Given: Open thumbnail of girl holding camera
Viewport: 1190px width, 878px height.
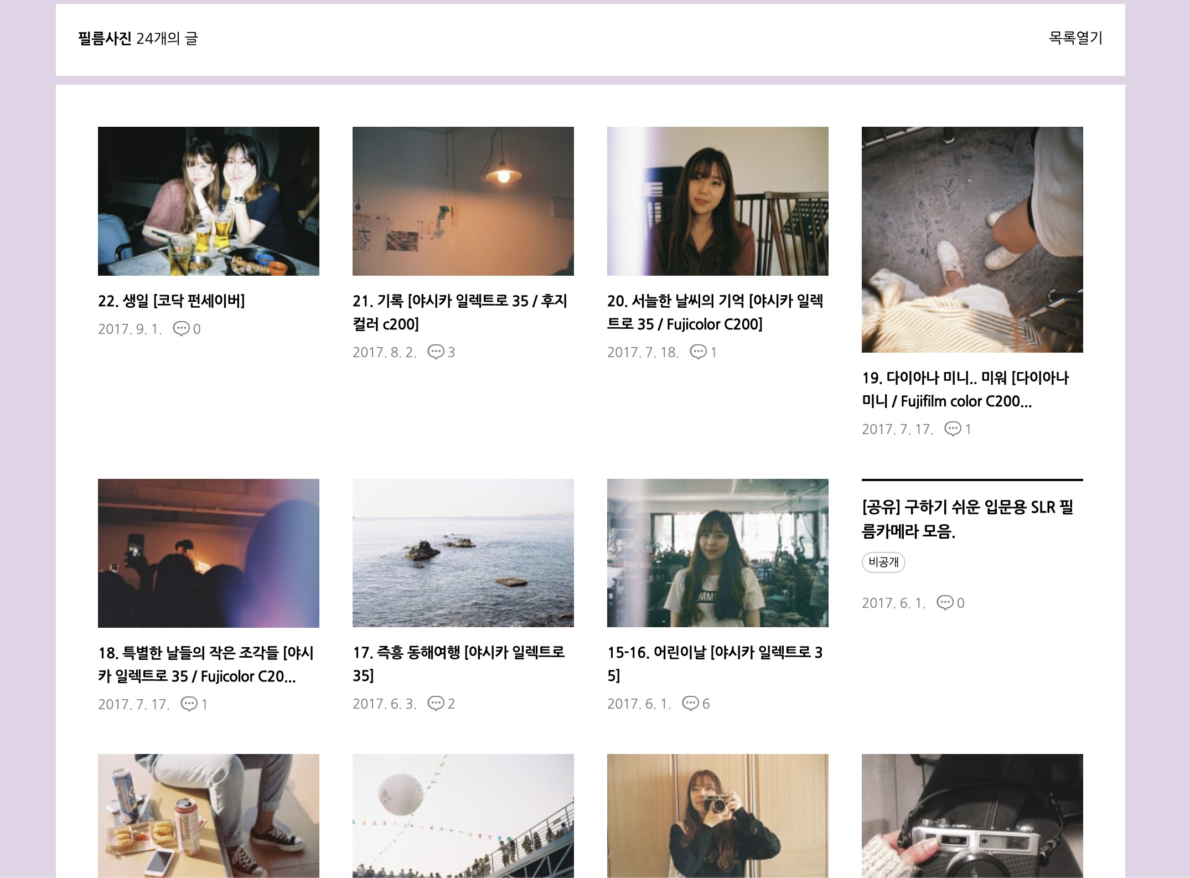Looking at the screenshot, I should [718, 815].
